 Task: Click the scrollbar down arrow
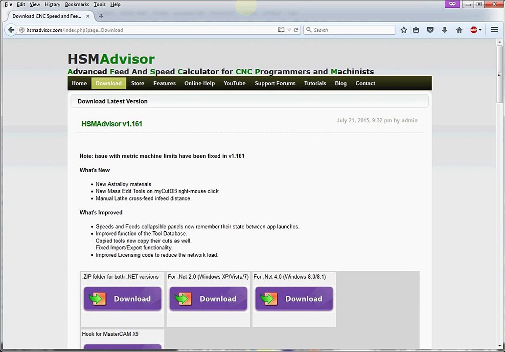[x=499, y=346]
